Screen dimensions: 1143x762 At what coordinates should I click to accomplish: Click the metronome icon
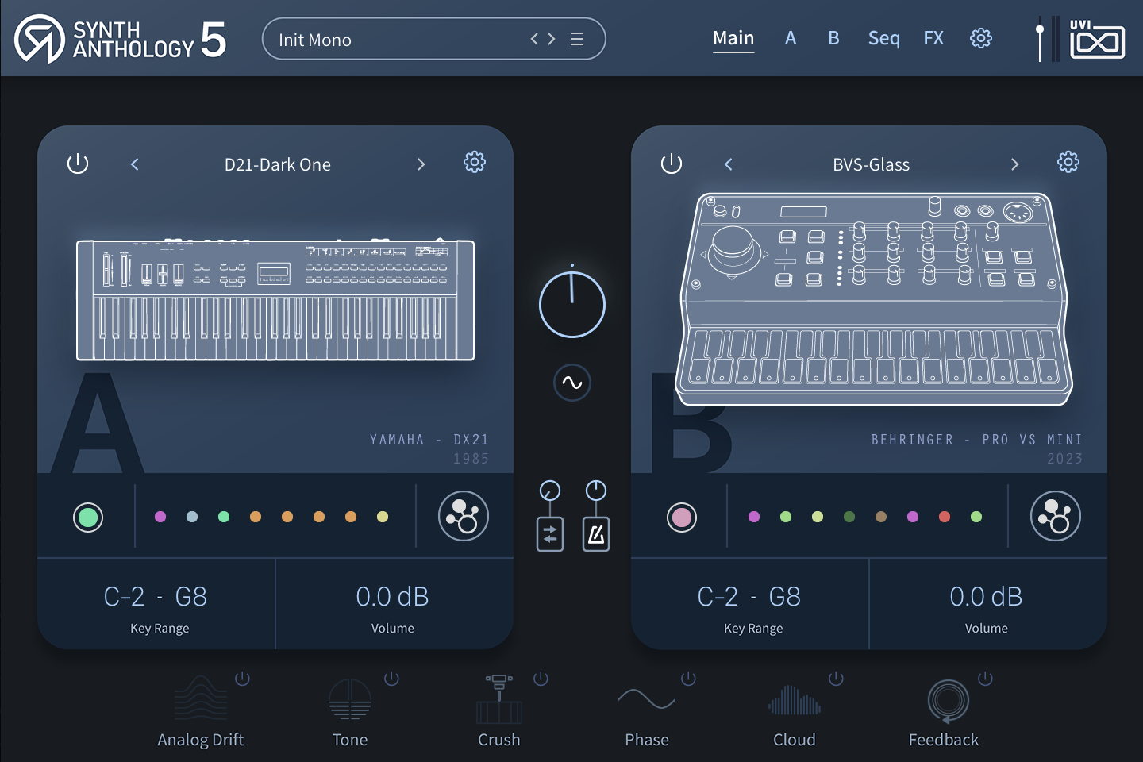[x=596, y=534]
